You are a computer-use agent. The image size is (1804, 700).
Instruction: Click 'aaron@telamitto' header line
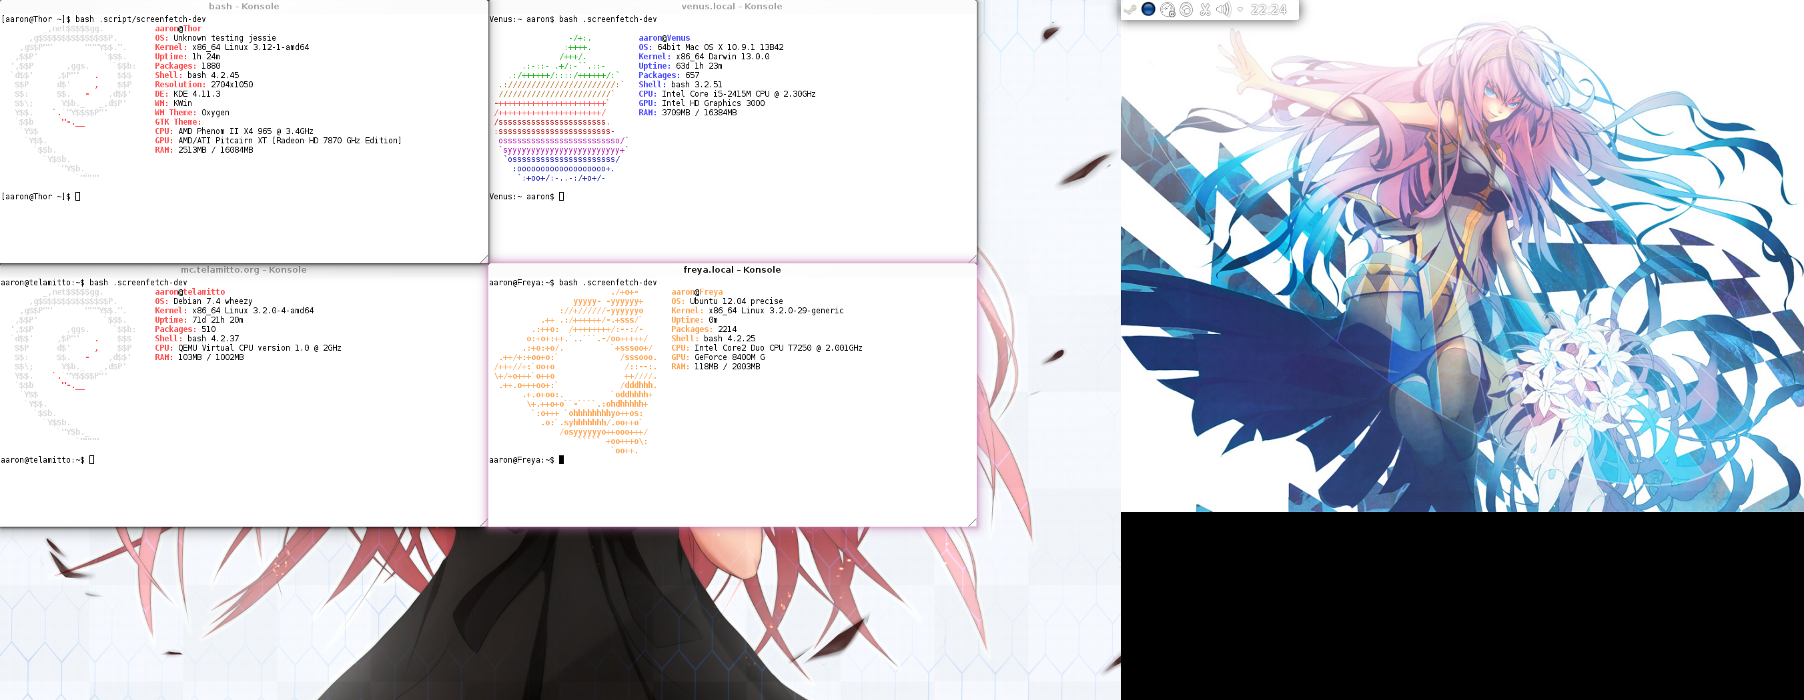point(189,292)
